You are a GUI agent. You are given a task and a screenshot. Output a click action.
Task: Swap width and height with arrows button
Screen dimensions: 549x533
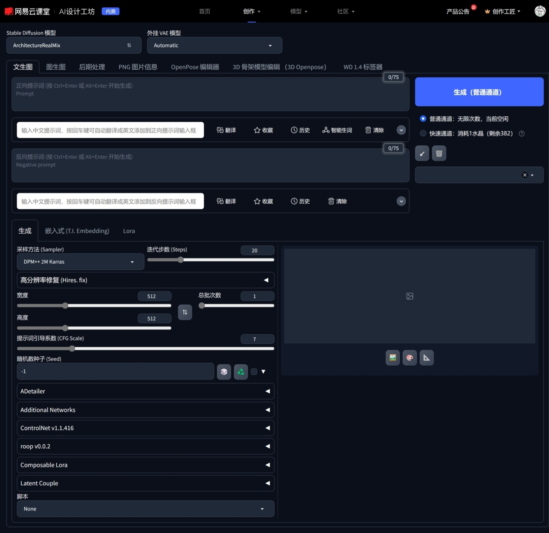pyautogui.click(x=185, y=312)
